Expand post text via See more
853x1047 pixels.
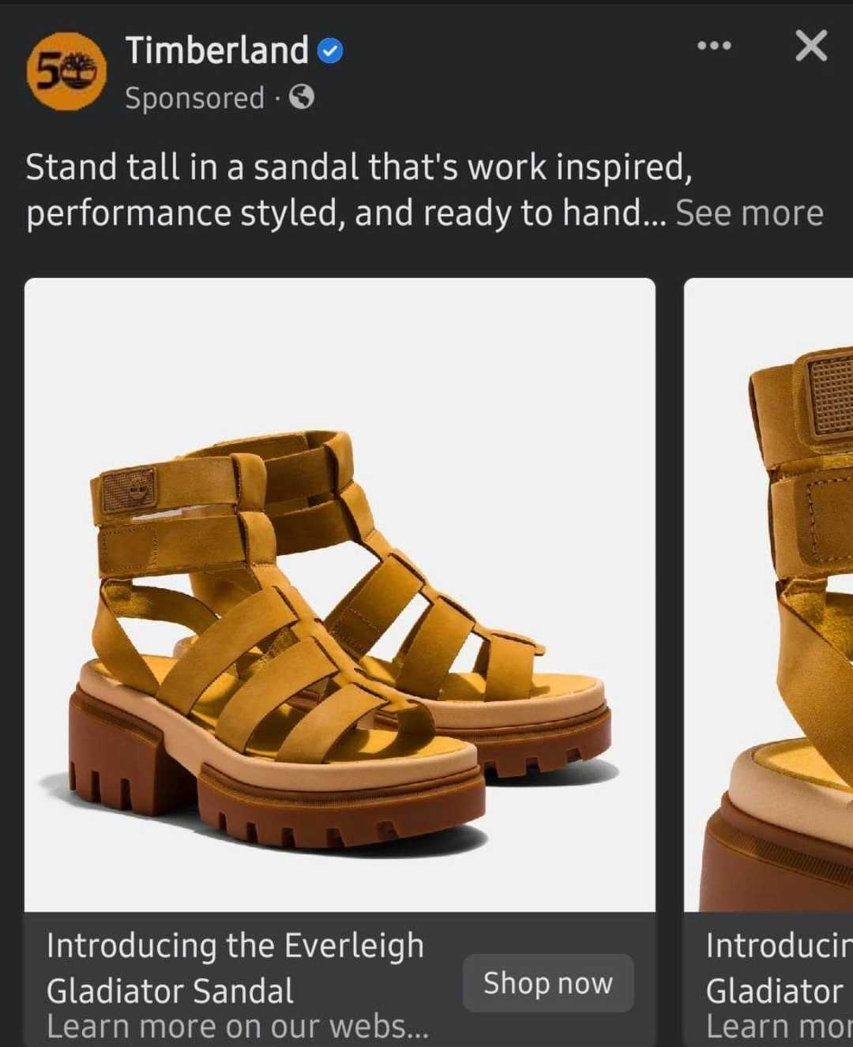click(x=749, y=213)
